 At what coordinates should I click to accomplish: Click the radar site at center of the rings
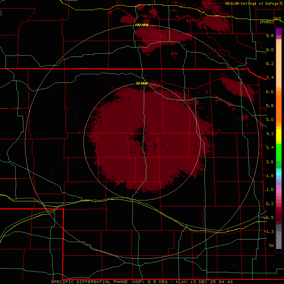[142, 142]
